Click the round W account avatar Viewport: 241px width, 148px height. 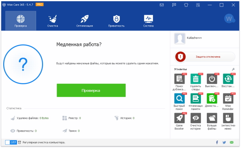tap(229, 19)
